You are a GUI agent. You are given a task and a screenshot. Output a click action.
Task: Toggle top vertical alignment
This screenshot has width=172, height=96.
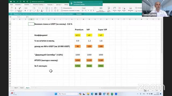(47, 8)
